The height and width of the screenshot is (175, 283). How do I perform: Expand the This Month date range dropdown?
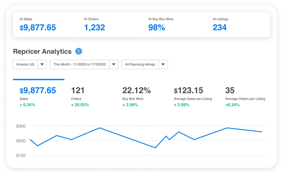tap(84, 64)
